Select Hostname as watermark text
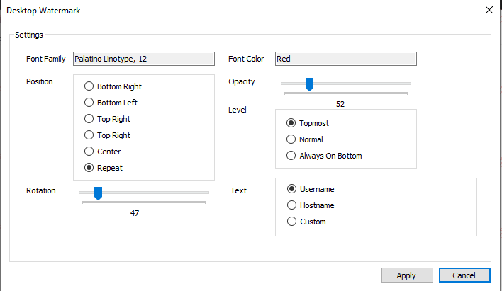Viewport: 502px width, 291px height. (291, 205)
